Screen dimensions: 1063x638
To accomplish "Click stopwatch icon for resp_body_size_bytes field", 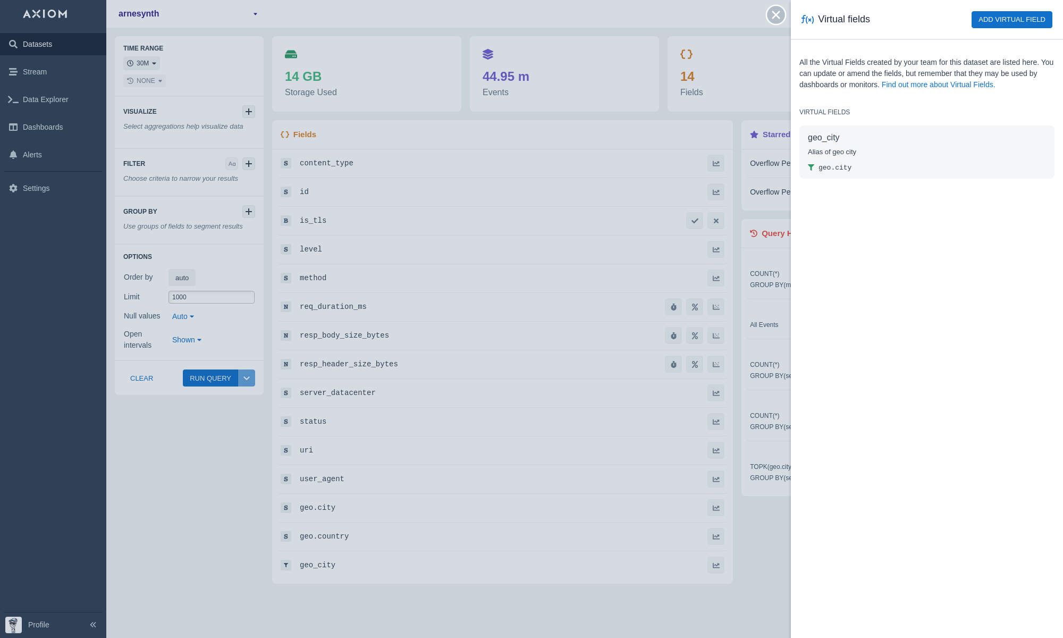I will point(673,335).
